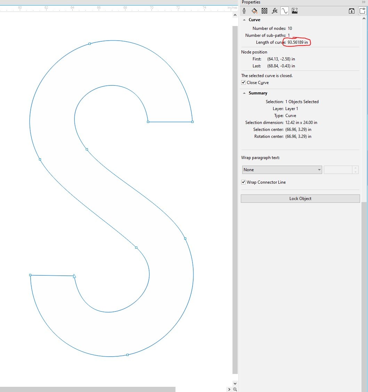Select the Outline properties icon
Viewport: 368px width, 392px height.
(x=244, y=10)
